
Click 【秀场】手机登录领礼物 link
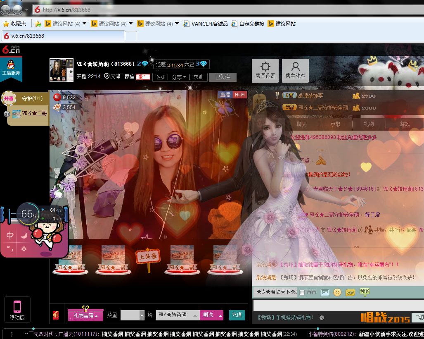tap(284, 318)
